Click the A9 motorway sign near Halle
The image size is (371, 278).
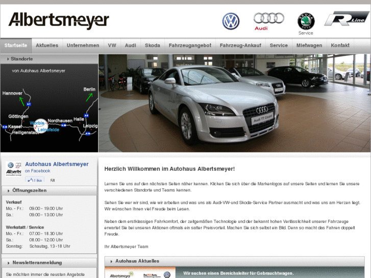pyautogui.click(x=86, y=115)
